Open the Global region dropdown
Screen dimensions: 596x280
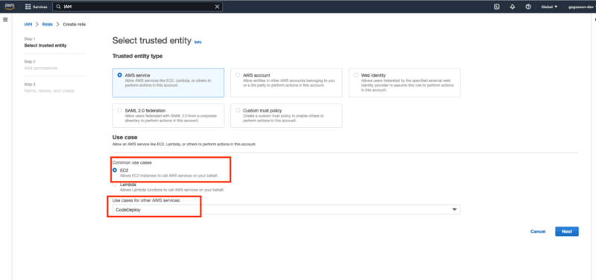[549, 7]
